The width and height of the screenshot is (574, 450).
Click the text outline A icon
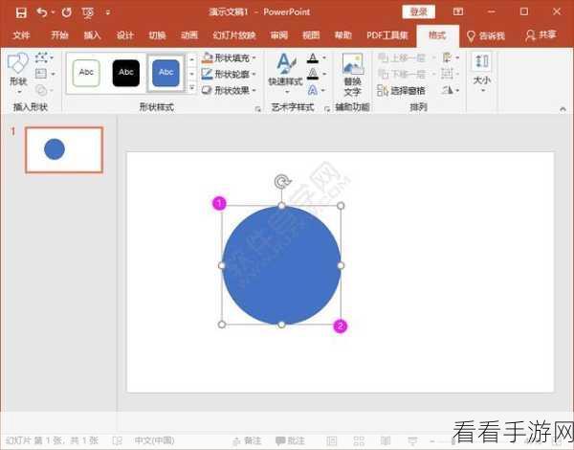point(313,74)
